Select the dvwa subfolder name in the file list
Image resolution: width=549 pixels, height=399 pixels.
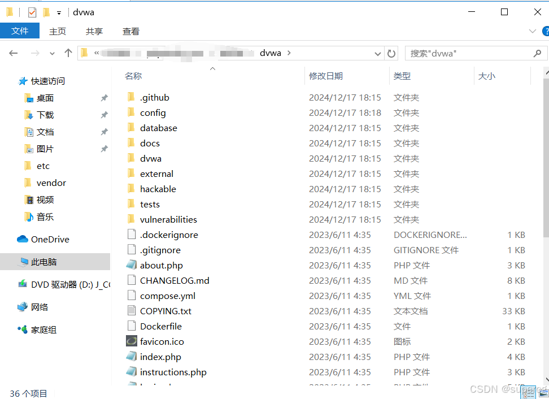pyautogui.click(x=151, y=159)
